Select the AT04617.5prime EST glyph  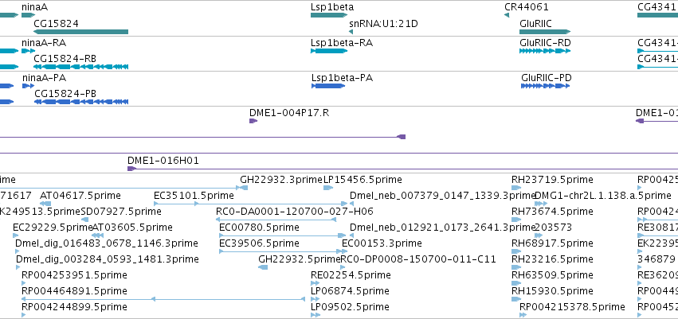[45, 204]
